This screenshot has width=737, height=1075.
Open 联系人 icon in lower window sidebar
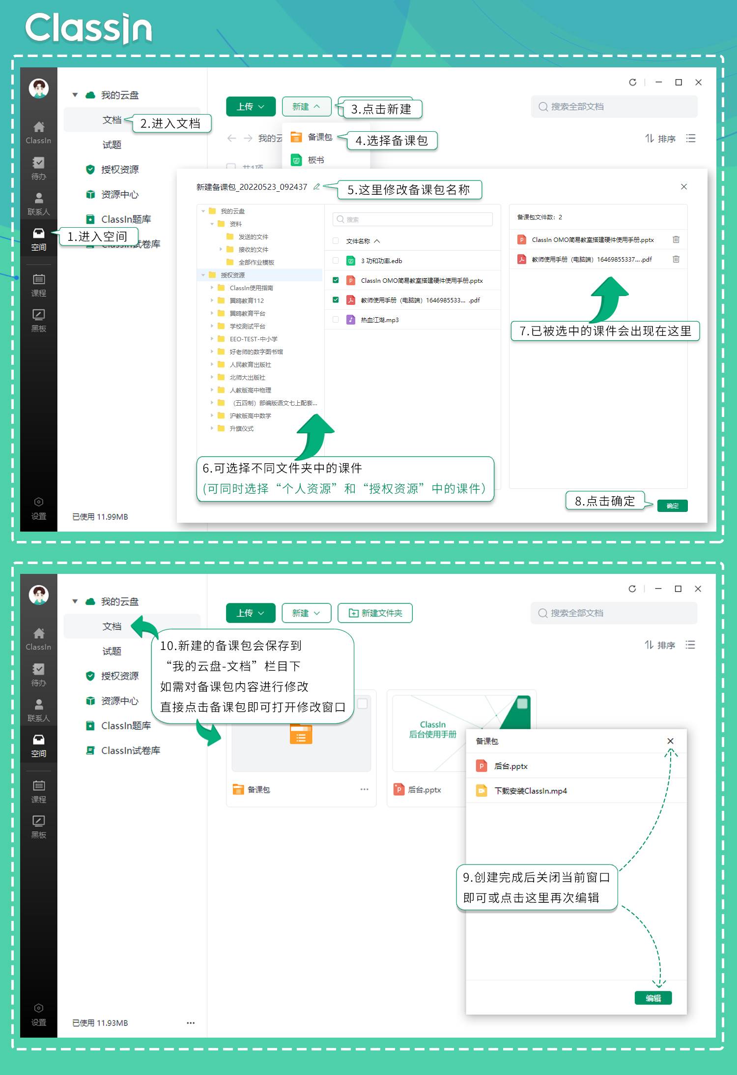(x=38, y=710)
